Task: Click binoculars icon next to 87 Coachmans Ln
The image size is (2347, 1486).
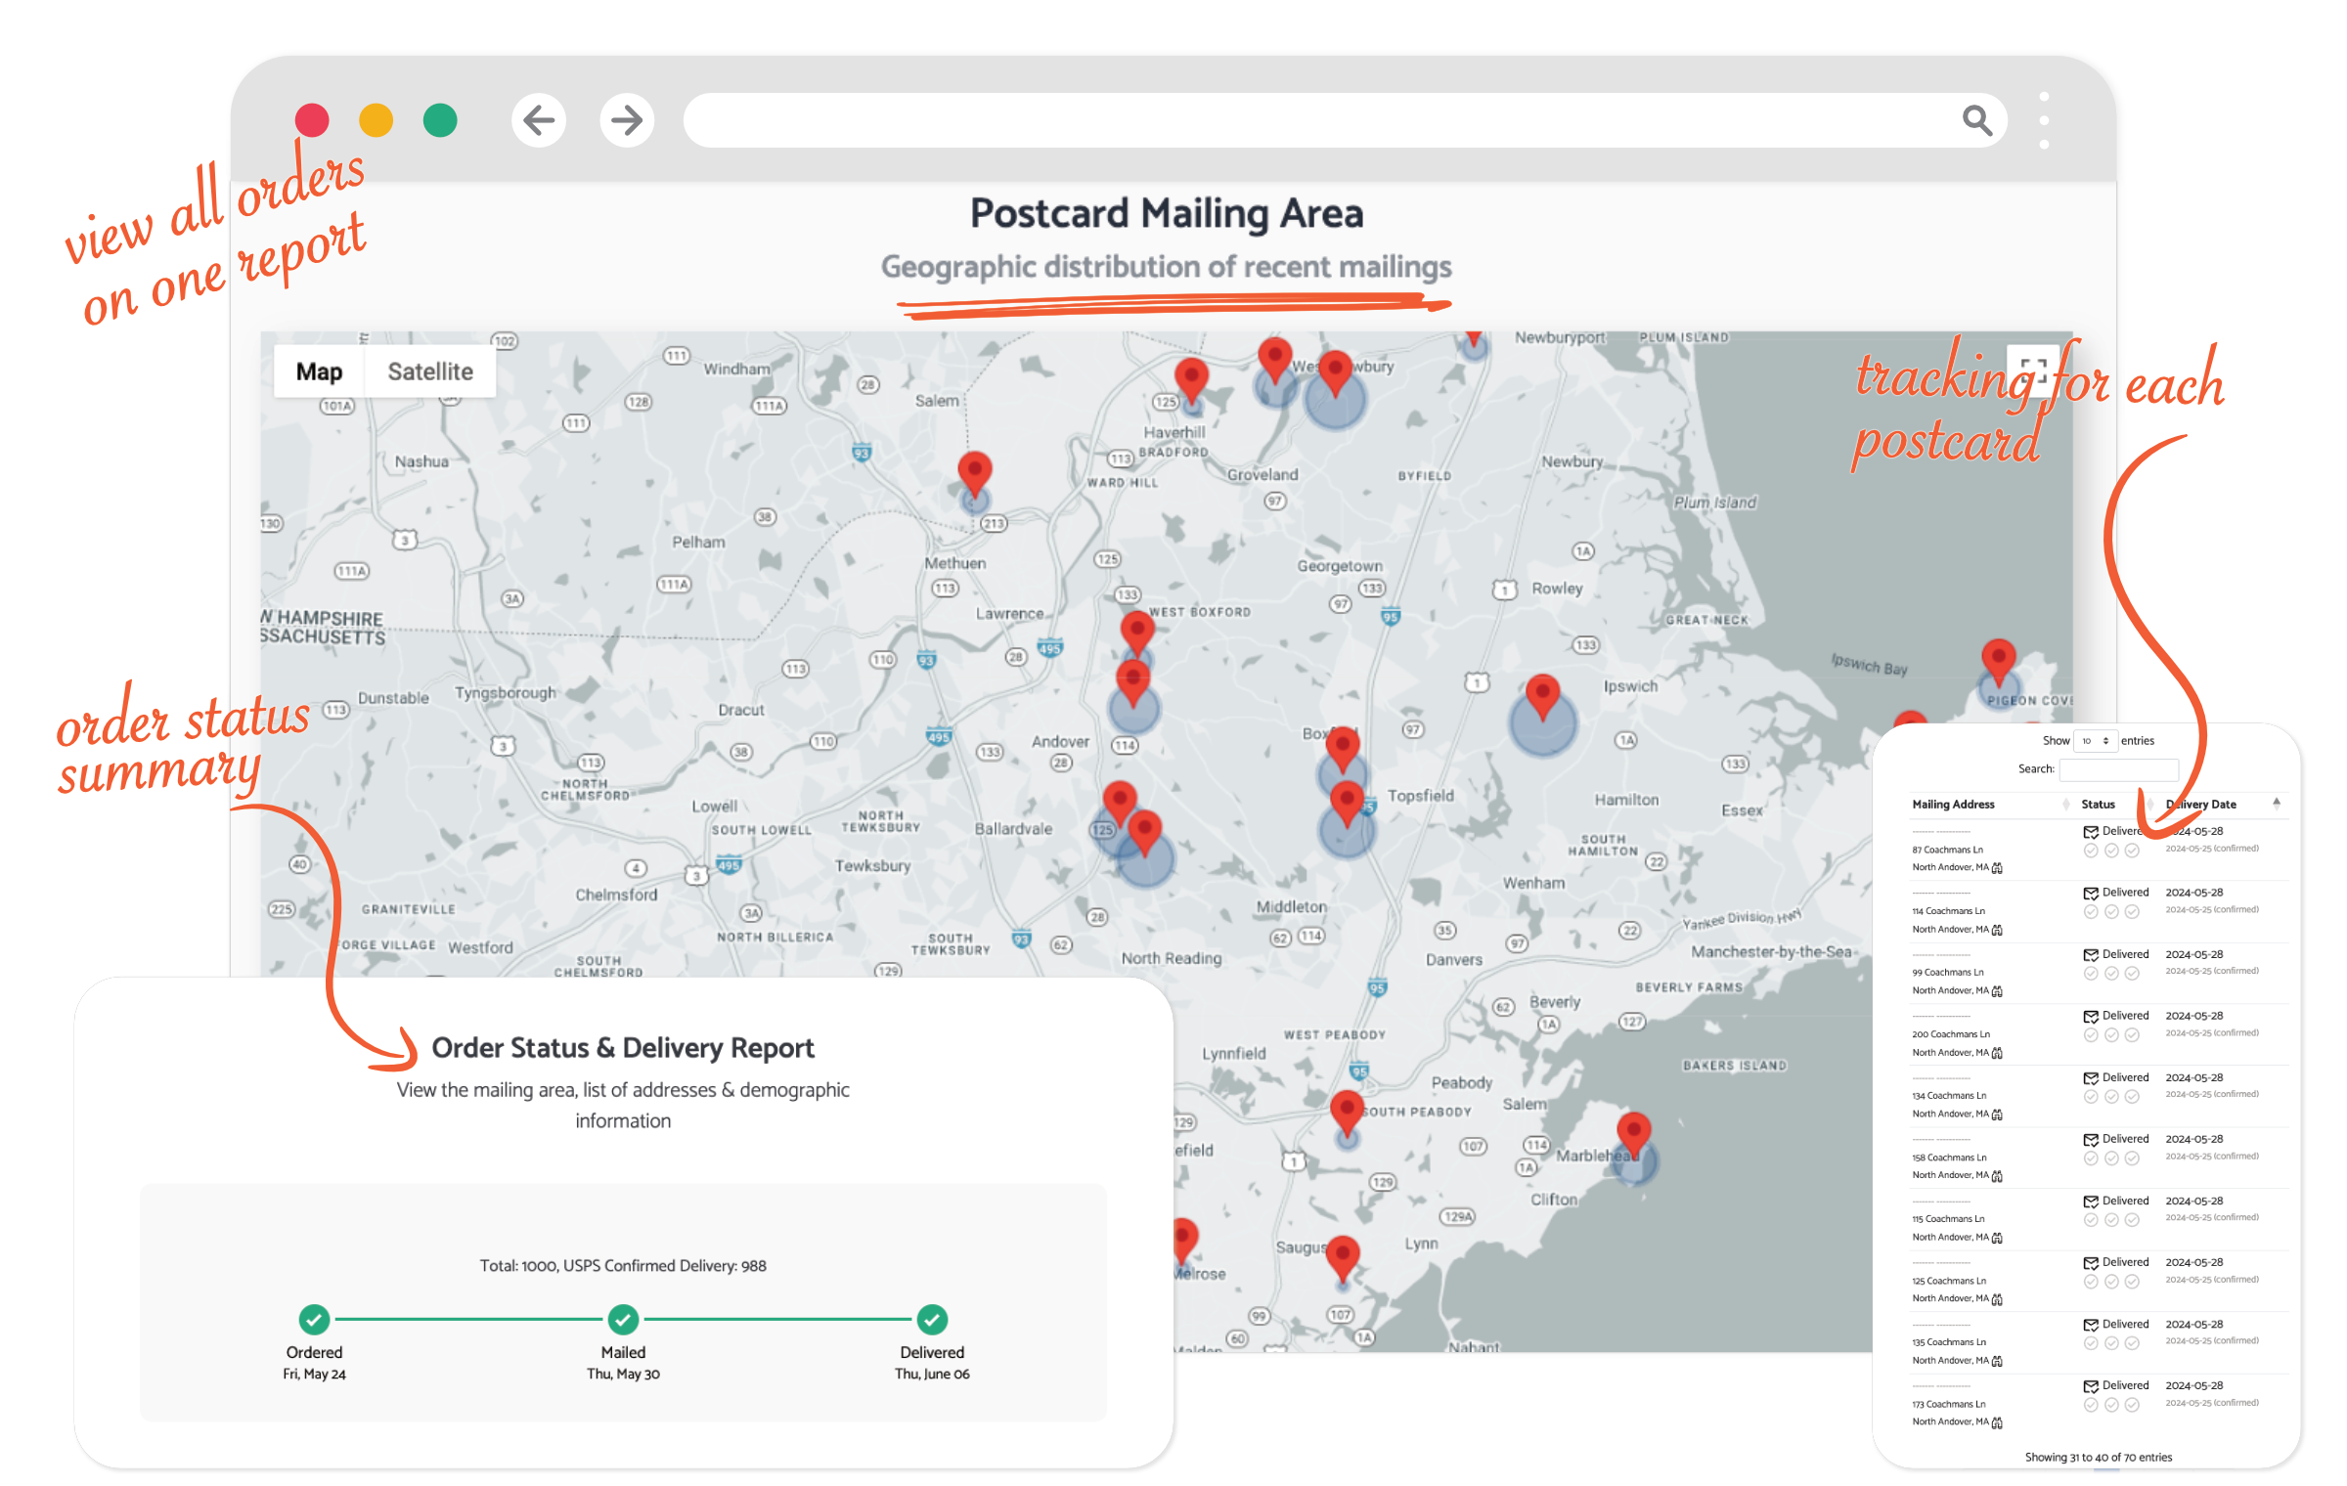Action: pos(1997,868)
